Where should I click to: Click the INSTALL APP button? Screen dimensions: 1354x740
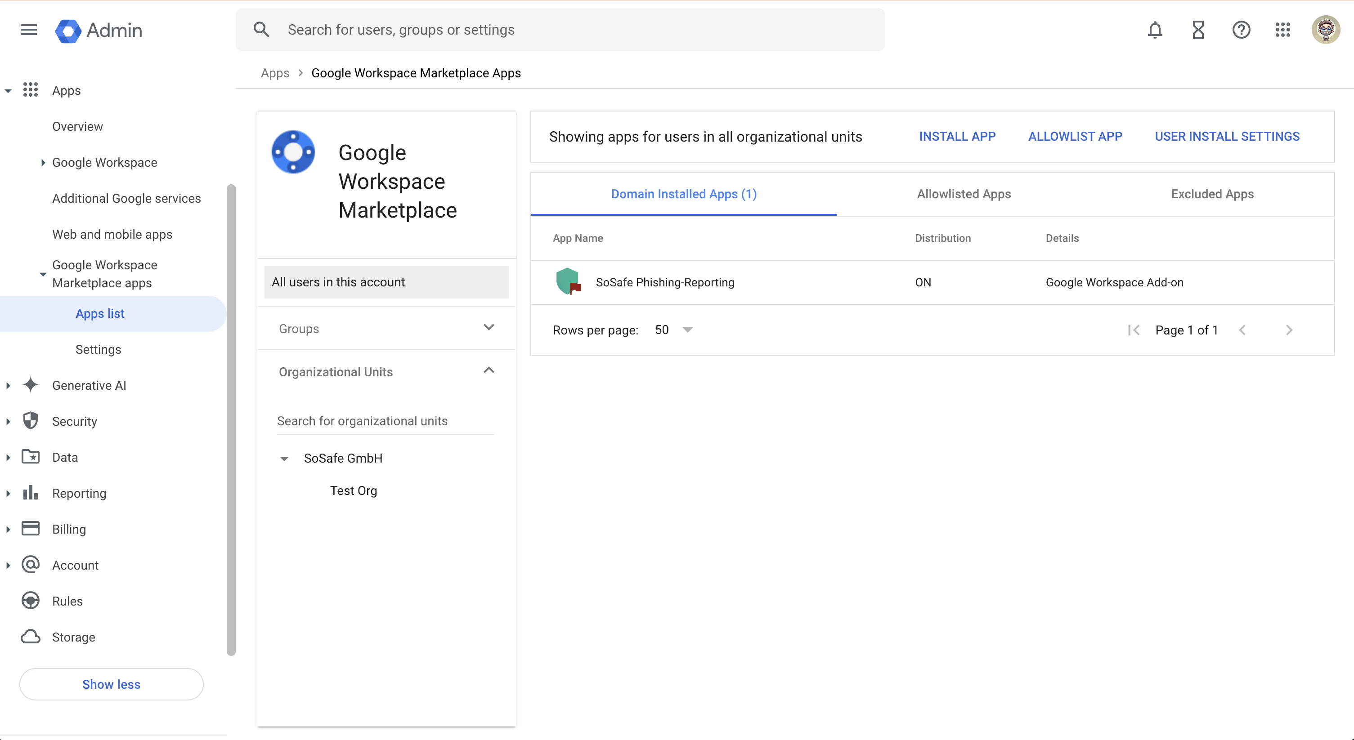tap(957, 137)
